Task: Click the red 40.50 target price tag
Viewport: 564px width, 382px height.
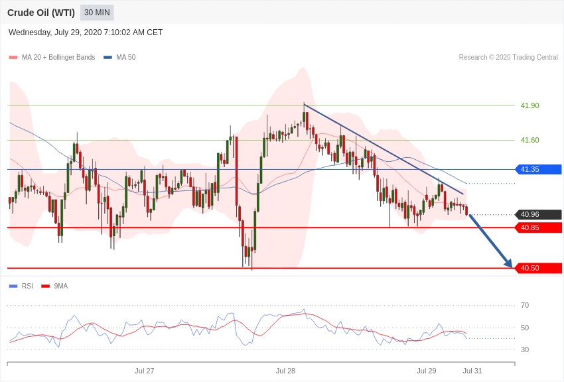Action: point(538,268)
